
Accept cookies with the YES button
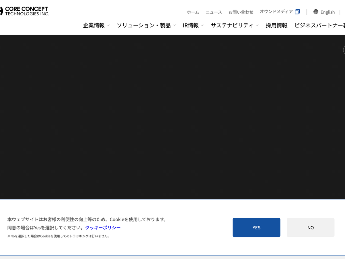256,227
